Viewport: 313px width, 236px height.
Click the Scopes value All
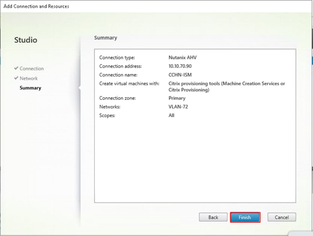pos(171,115)
